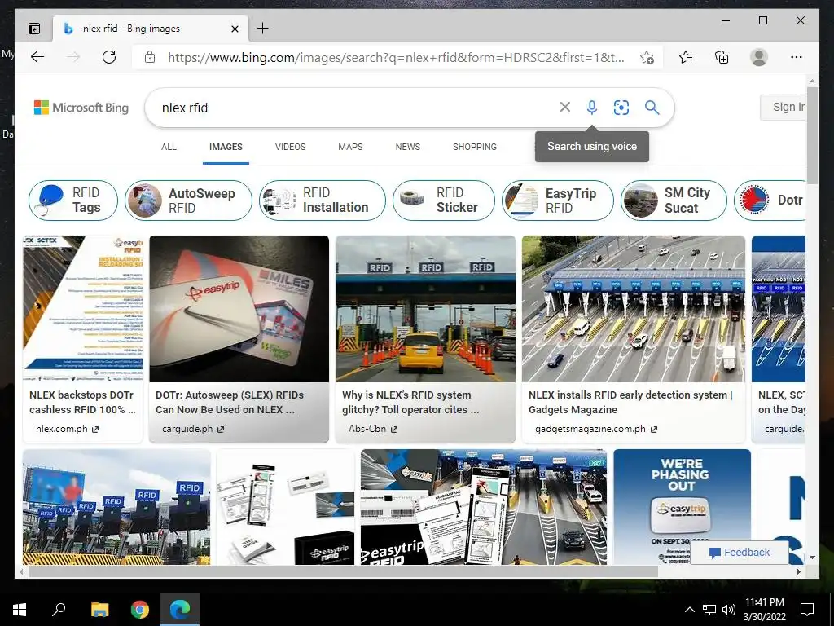Open the volume control tray icon

pyautogui.click(x=729, y=610)
